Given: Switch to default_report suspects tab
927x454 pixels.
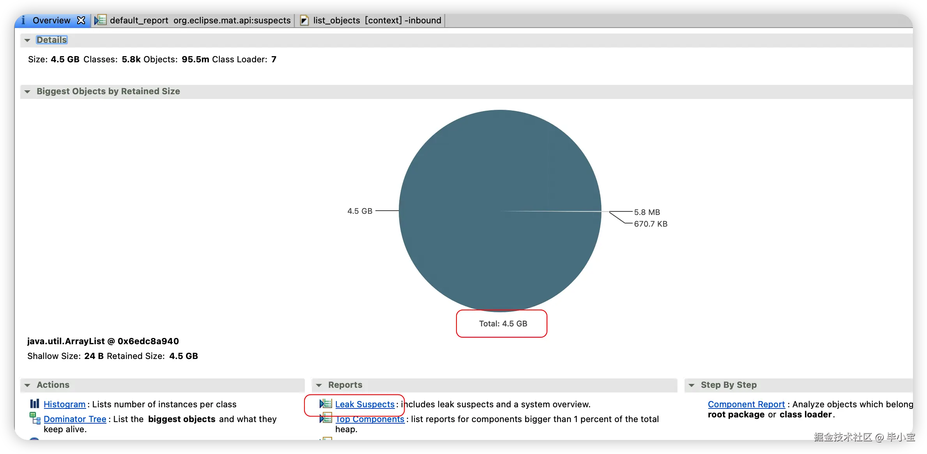Looking at the screenshot, I should pyautogui.click(x=200, y=20).
